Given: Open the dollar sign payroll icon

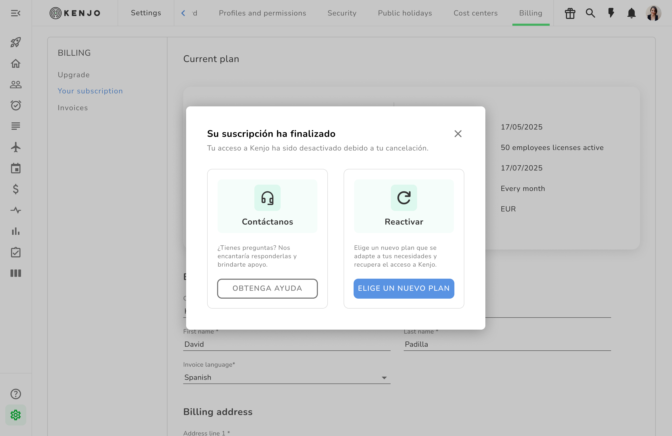Looking at the screenshot, I should [15, 189].
